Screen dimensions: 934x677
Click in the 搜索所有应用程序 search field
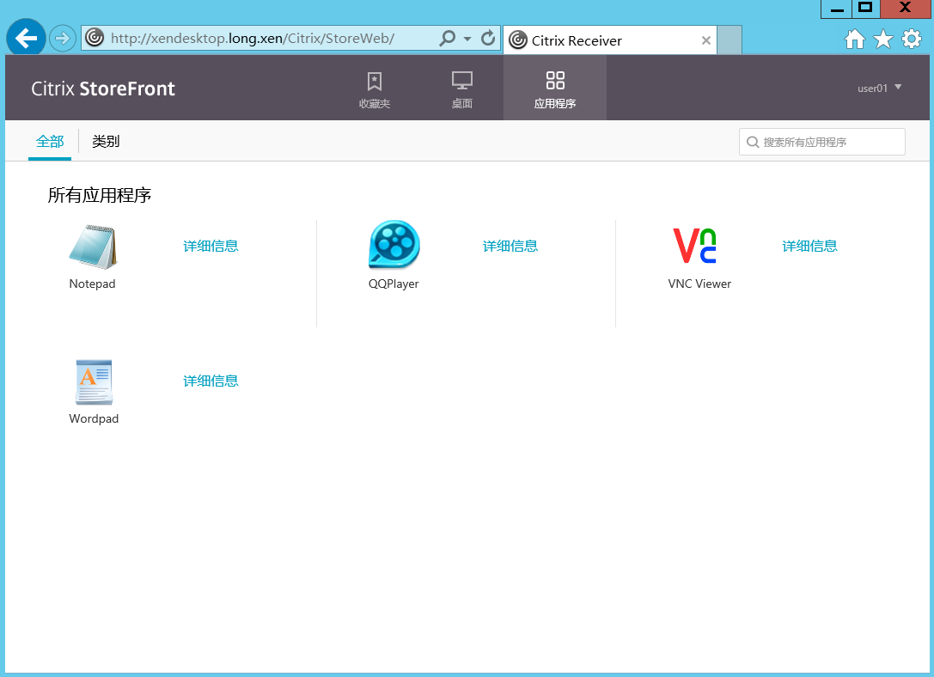click(822, 142)
